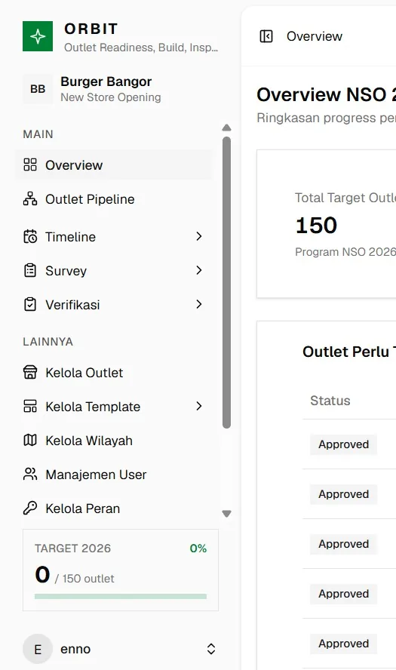Click the sidebar scrollbar down arrow
Viewport: 396px width, 670px height.
[227, 514]
